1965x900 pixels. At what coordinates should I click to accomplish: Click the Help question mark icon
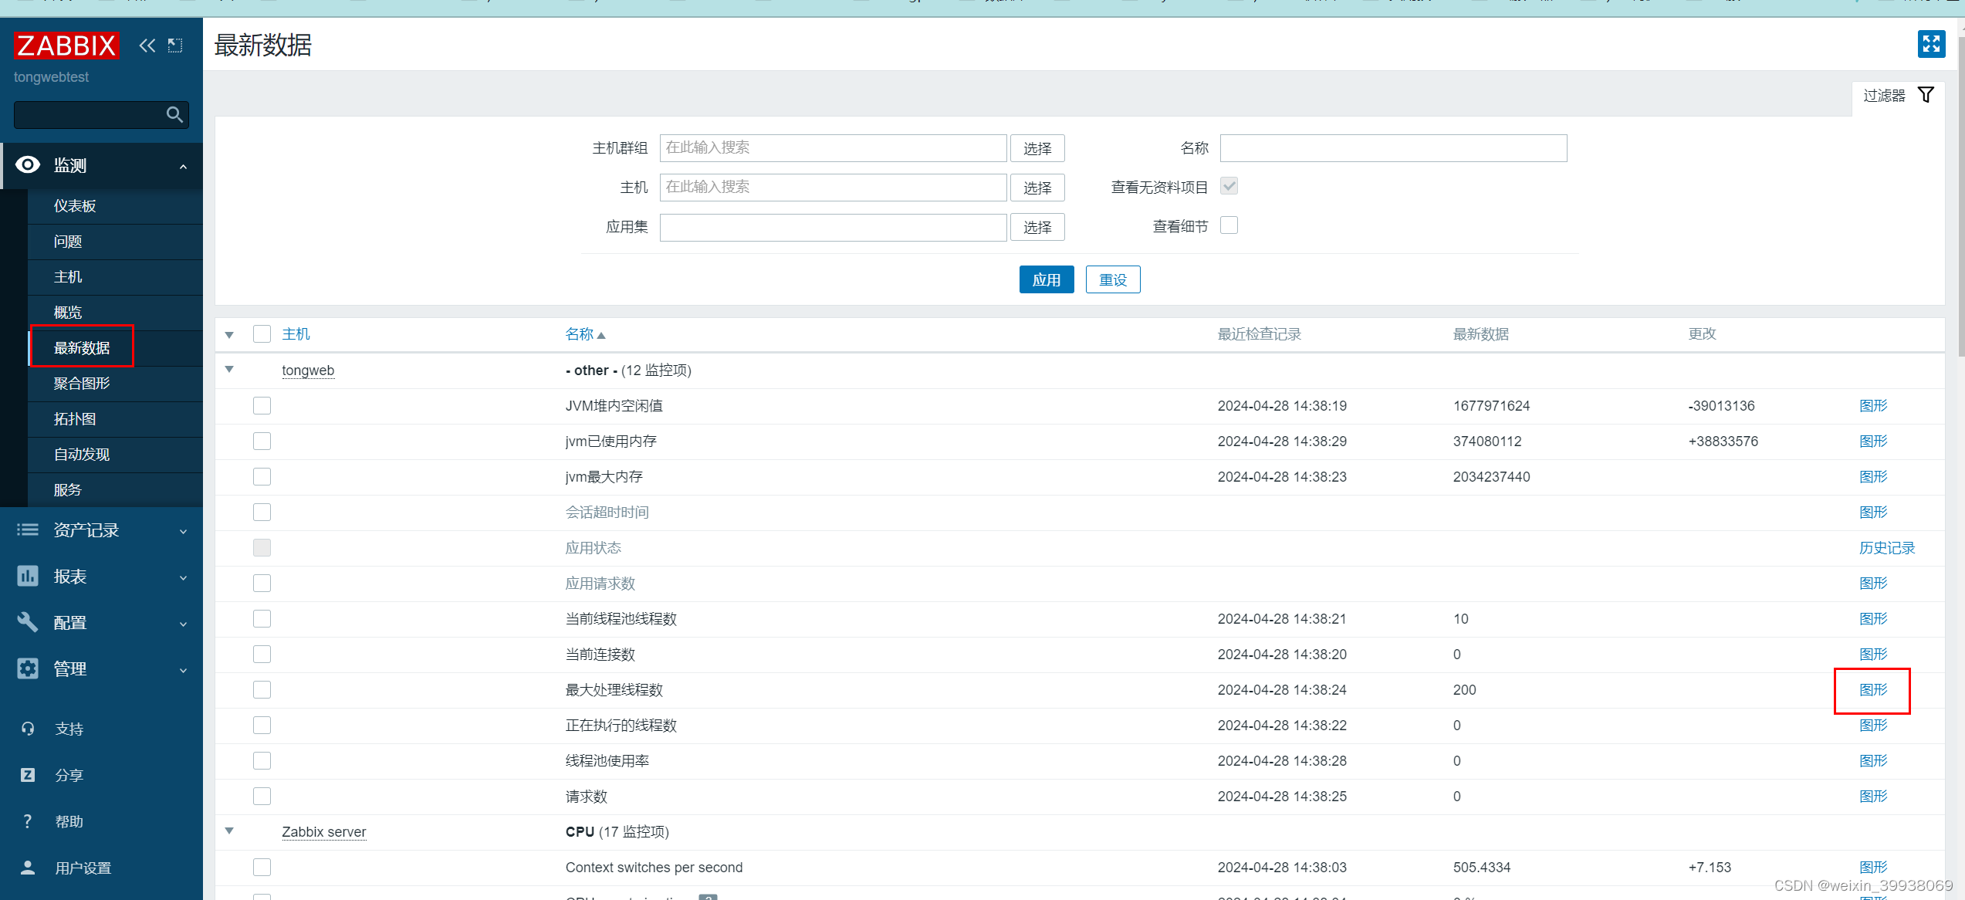coord(28,821)
